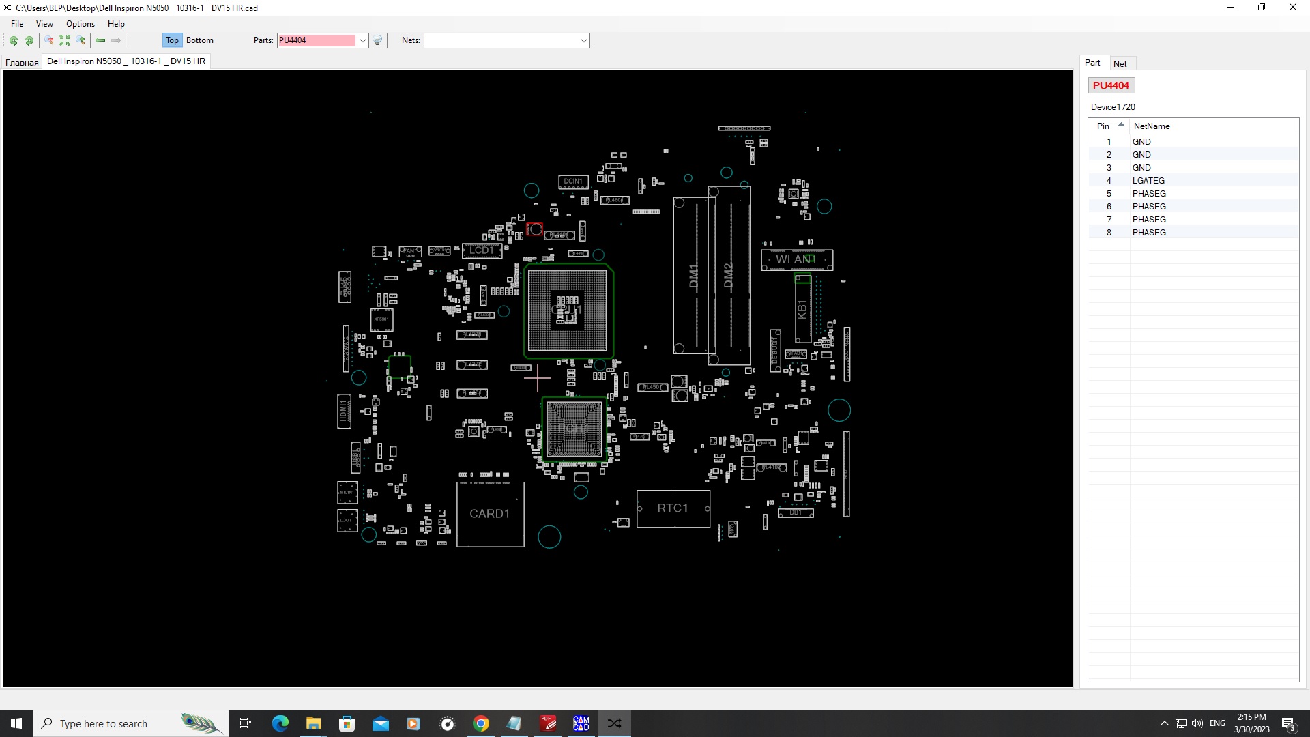Screen dimensions: 1310x737
Task: Zoom in with the magnifier plus icon
Action: click(81, 40)
